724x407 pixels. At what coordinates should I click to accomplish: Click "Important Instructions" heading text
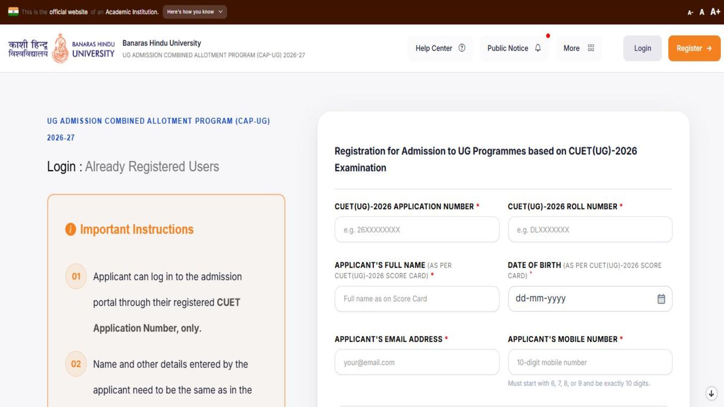(x=137, y=229)
